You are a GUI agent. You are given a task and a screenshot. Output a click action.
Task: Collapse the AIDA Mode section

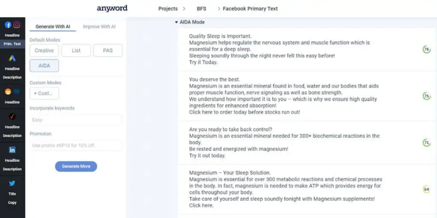point(177,22)
